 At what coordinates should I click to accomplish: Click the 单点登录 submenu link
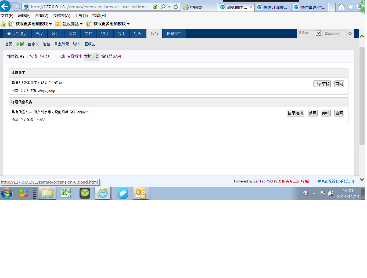[x=62, y=44]
